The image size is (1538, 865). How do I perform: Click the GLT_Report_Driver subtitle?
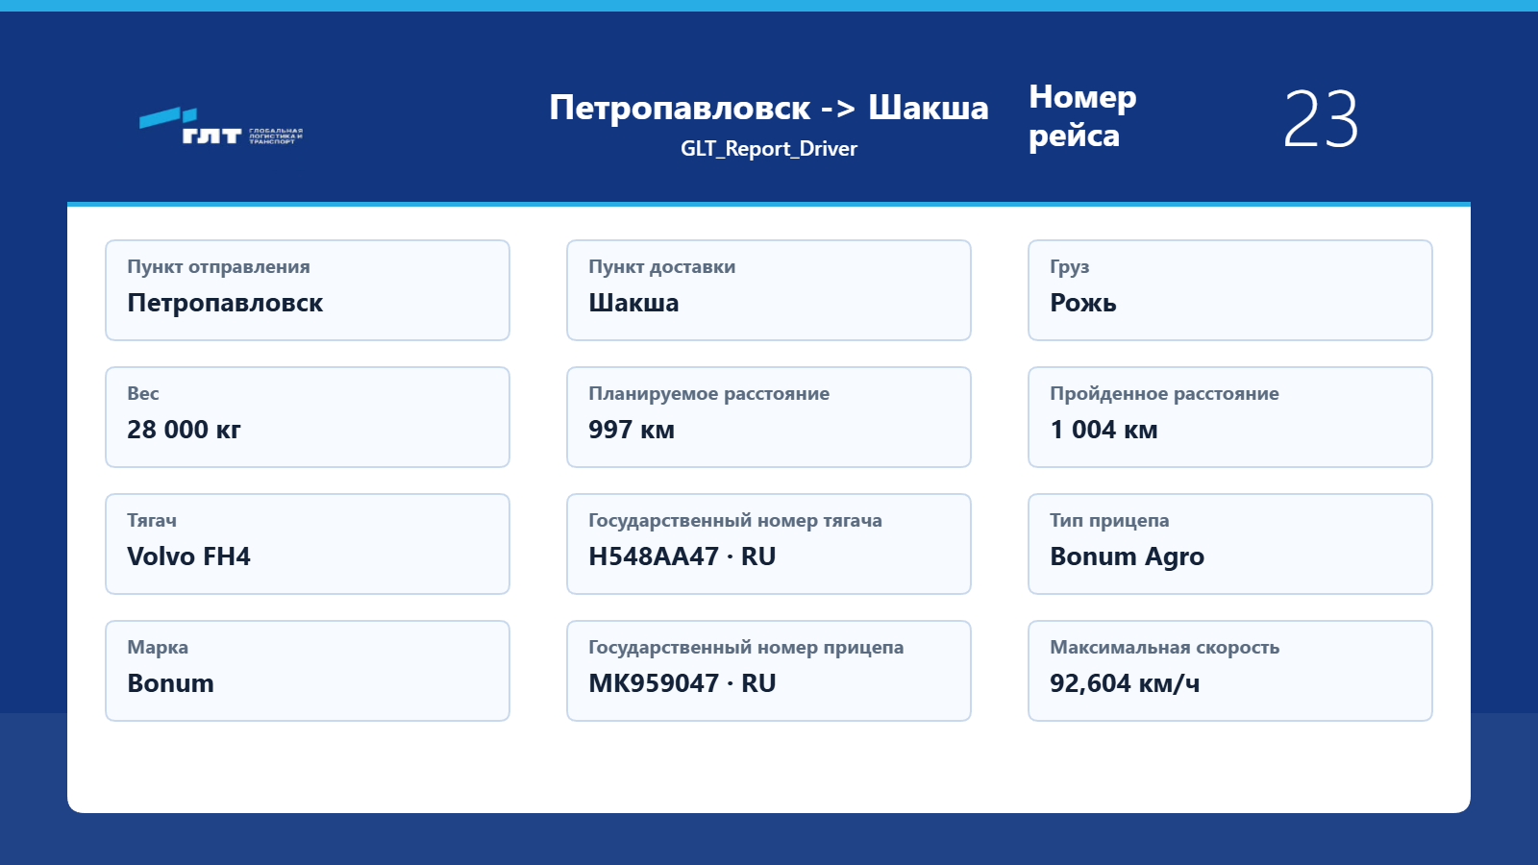[x=769, y=149]
